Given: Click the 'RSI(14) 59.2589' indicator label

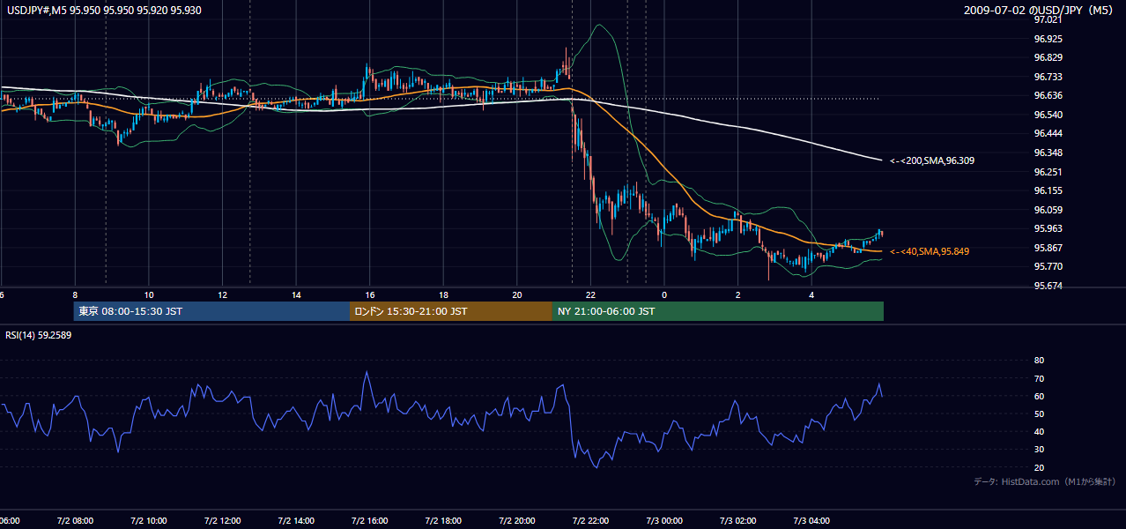Looking at the screenshot, I should pos(39,335).
